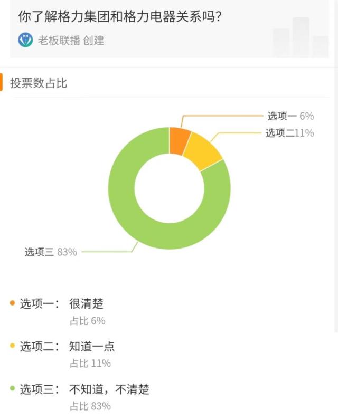Click the faded bar chart graphic in header
The height and width of the screenshot is (420, 338).
(x=301, y=37)
